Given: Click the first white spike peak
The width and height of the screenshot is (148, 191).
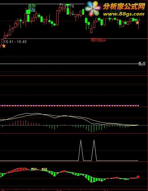Looking at the screenshot, I should [81, 140].
